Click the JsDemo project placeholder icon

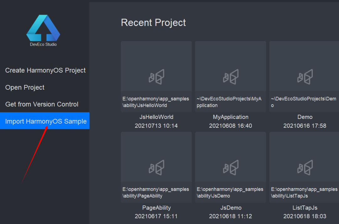(231, 168)
